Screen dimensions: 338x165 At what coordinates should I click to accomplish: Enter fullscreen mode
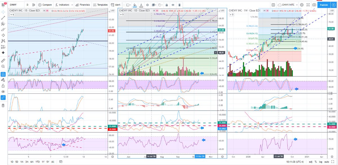pos(308,5)
